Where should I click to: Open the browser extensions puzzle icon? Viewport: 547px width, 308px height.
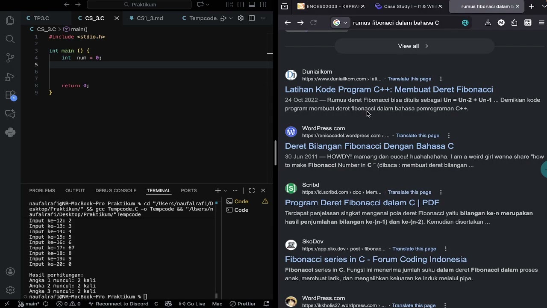(514, 23)
